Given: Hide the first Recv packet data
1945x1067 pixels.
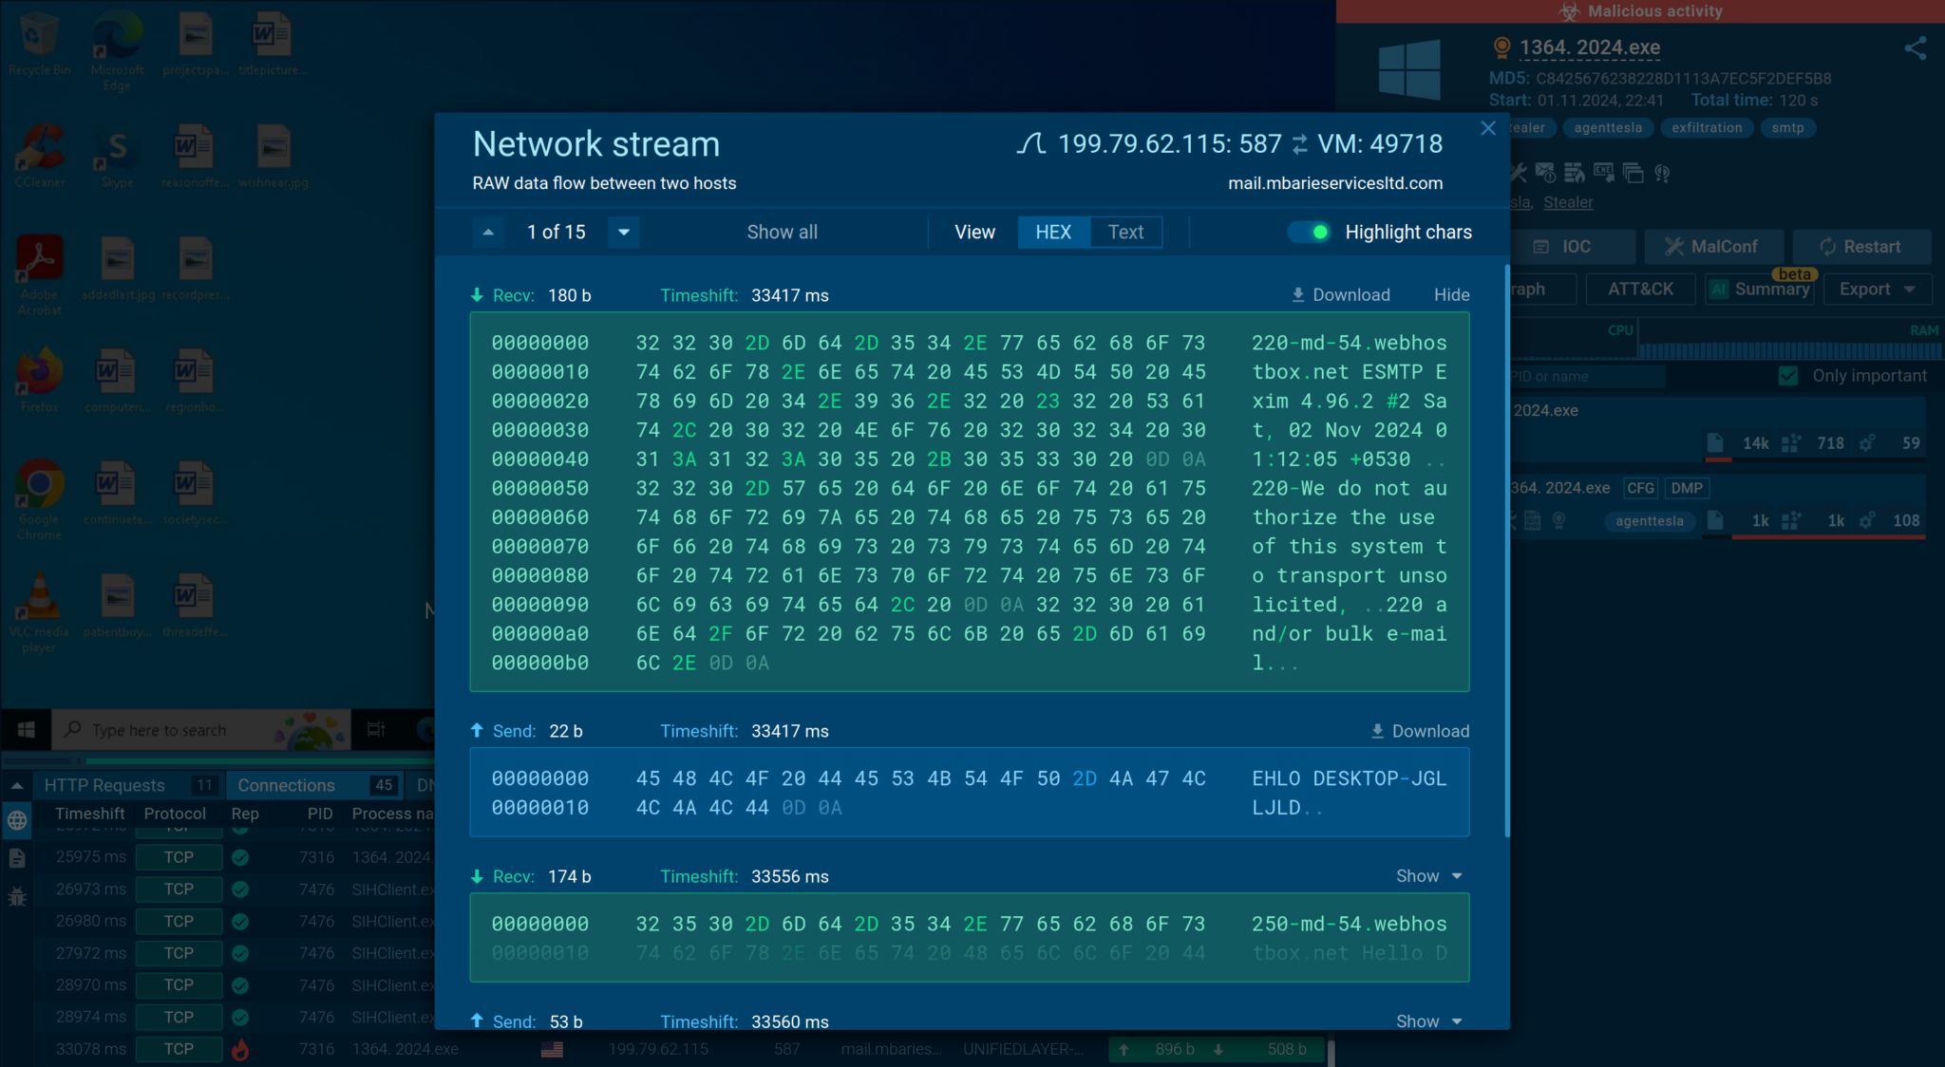Looking at the screenshot, I should pos(1451,295).
